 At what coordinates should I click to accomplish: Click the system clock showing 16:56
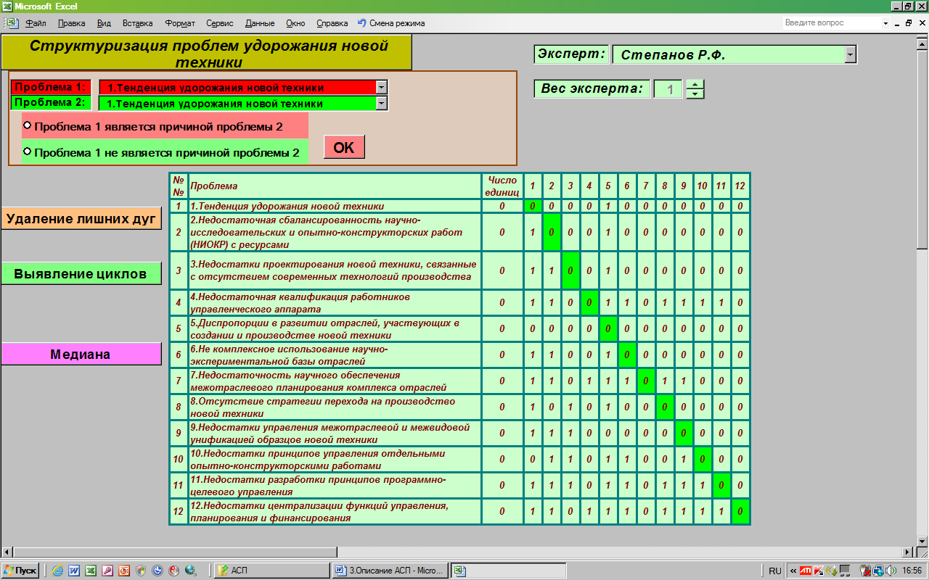[912, 571]
